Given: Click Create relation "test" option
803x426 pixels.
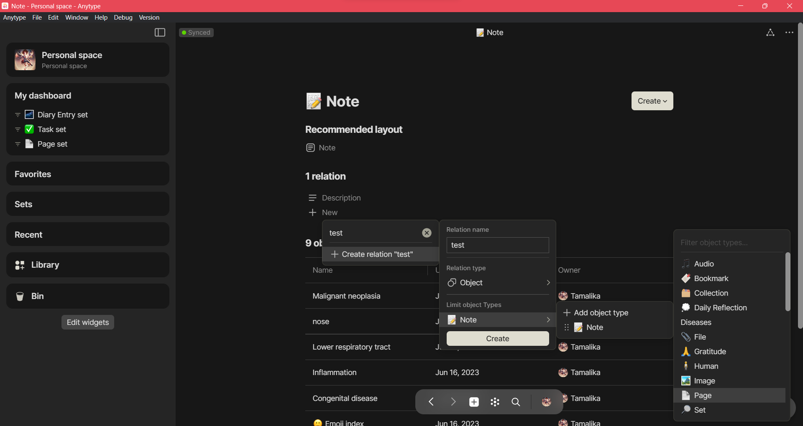Looking at the screenshot, I should 380,254.
